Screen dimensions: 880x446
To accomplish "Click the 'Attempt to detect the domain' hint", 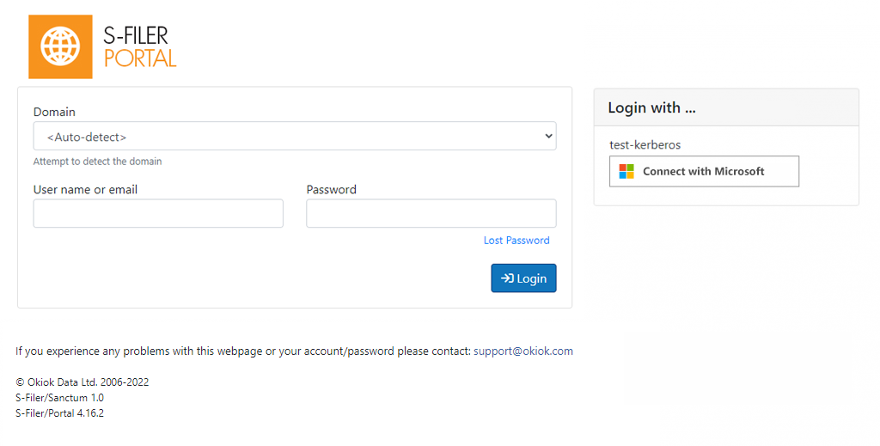I will 97,162.
